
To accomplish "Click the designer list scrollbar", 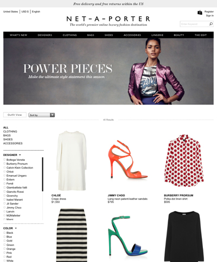I will [x=42, y=174].
